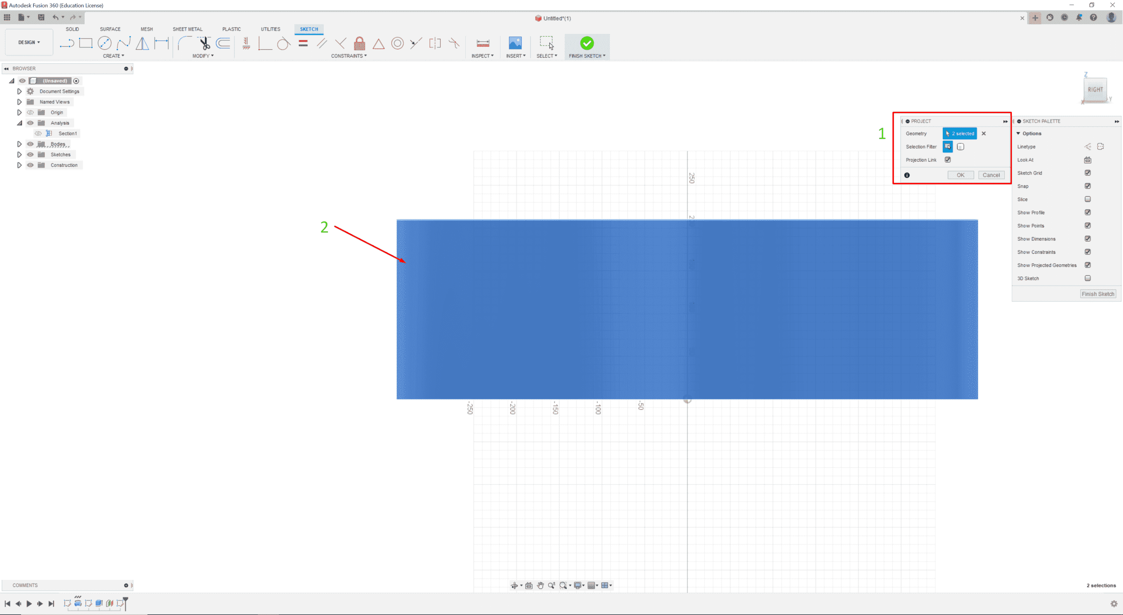1123x615 pixels.
Task: Toggle the Show Profile checkbox
Action: point(1088,212)
